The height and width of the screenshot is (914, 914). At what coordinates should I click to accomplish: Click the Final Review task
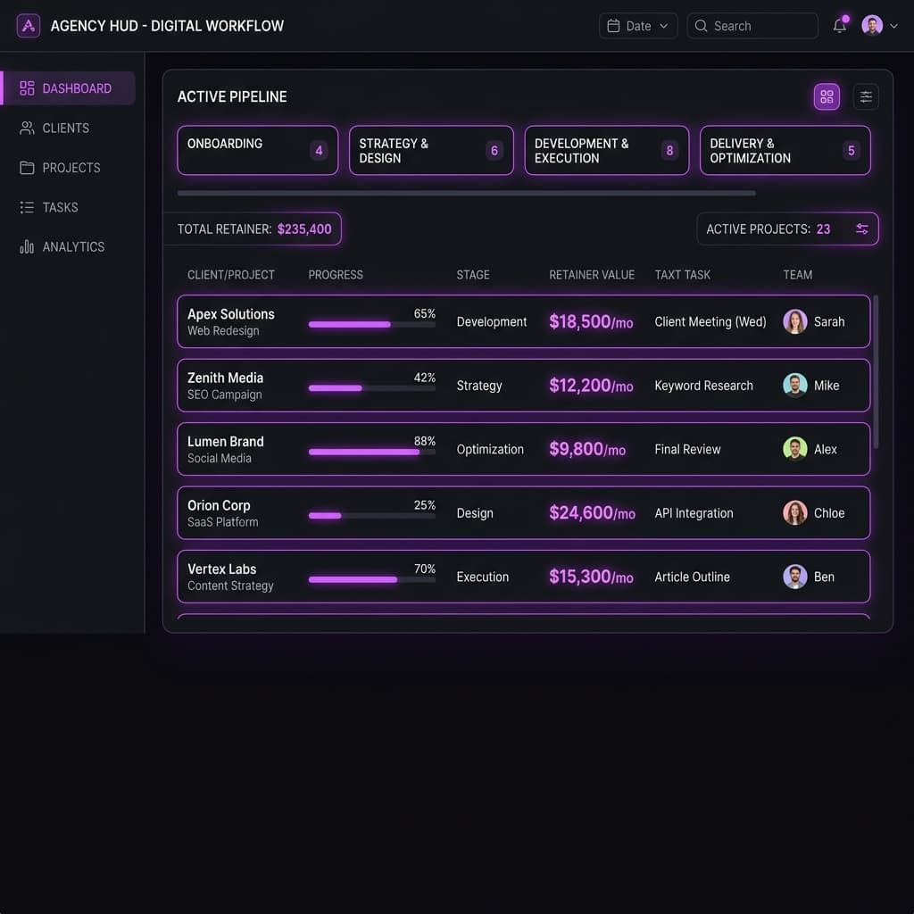click(x=687, y=449)
